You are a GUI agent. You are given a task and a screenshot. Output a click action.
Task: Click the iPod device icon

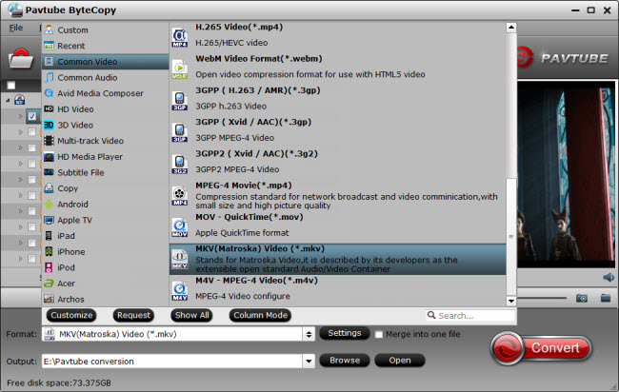tap(49, 267)
